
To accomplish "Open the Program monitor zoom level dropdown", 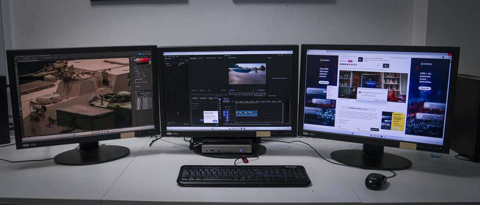I will [239, 90].
